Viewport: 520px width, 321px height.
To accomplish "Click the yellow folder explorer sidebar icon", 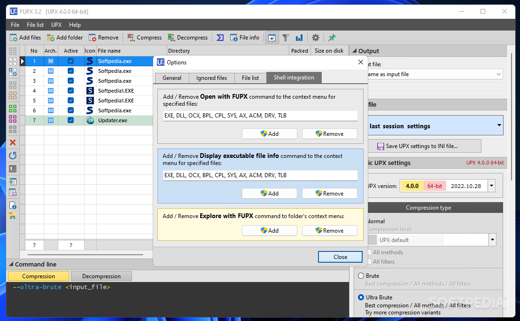I will (13, 216).
